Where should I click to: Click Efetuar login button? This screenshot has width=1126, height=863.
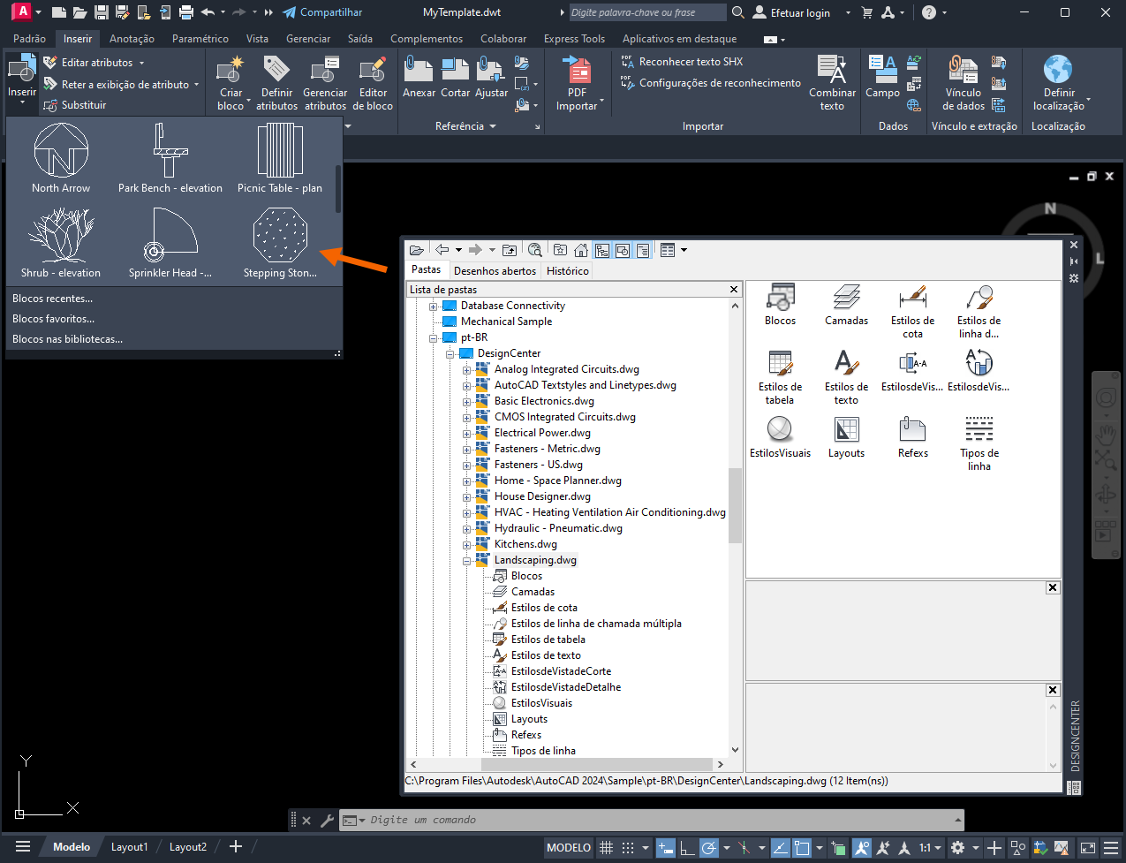(x=791, y=12)
